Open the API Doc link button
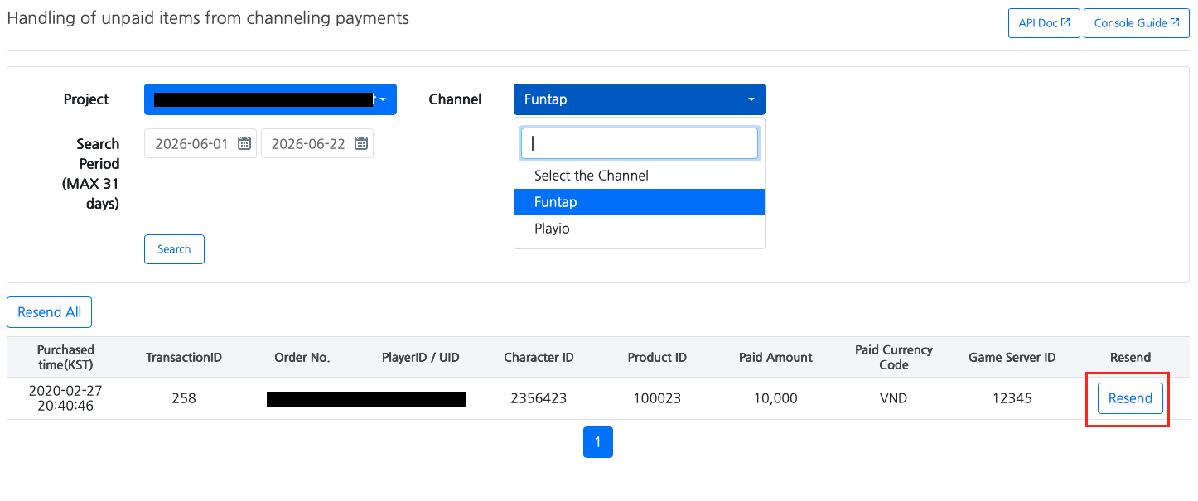This screenshot has height=501, width=1198. [x=1044, y=23]
